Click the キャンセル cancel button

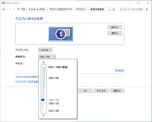[x=101, y=91]
